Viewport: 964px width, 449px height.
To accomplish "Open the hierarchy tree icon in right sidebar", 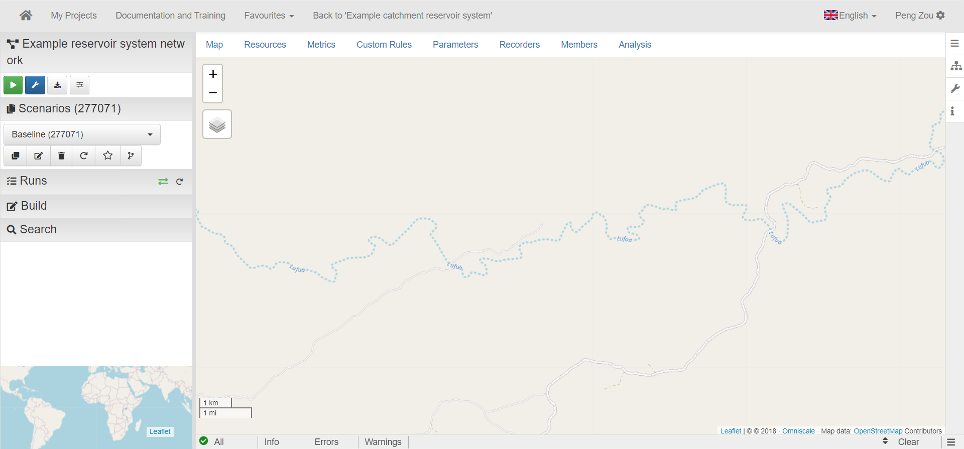I will pyautogui.click(x=956, y=66).
